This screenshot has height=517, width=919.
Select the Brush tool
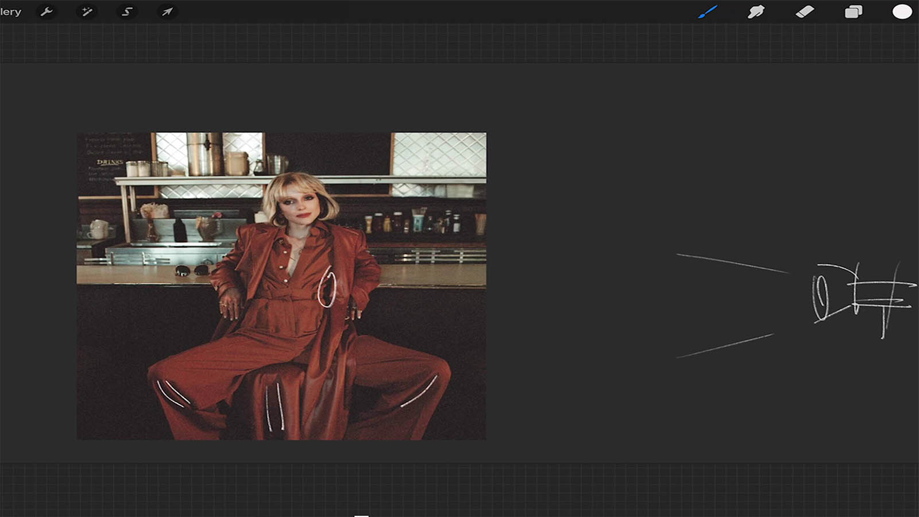click(x=708, y=11)
